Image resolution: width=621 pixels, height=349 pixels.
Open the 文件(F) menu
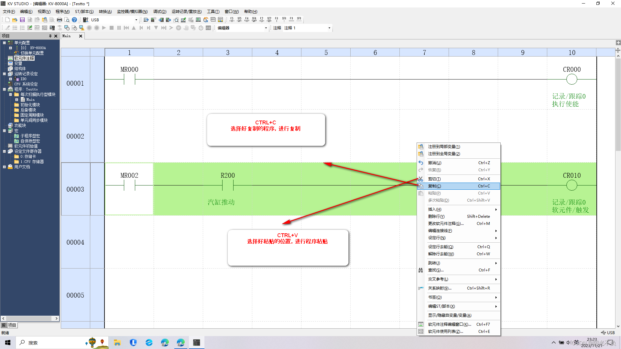click(x=9, y=12)
